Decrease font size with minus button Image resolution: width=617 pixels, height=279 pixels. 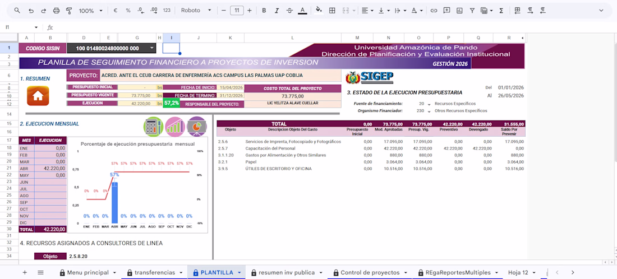223,11
